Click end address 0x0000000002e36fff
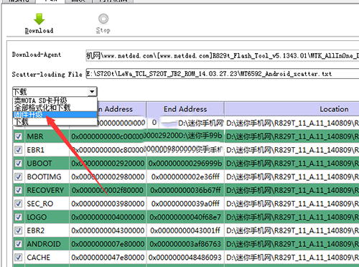Viewport: 359px width, 267px height. click(x=185, y=177)
